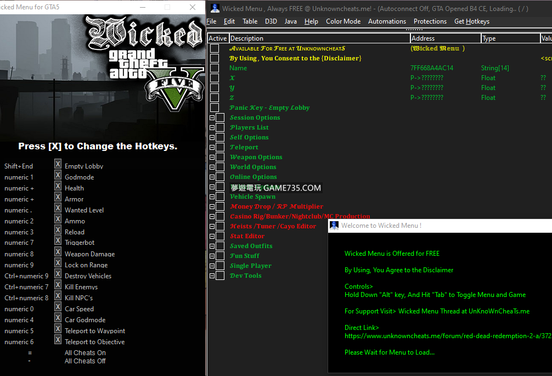This screenshot has height=376, width=552.
Task: Select the Money Drop / RP Multiplier entry
Action: 276,206
